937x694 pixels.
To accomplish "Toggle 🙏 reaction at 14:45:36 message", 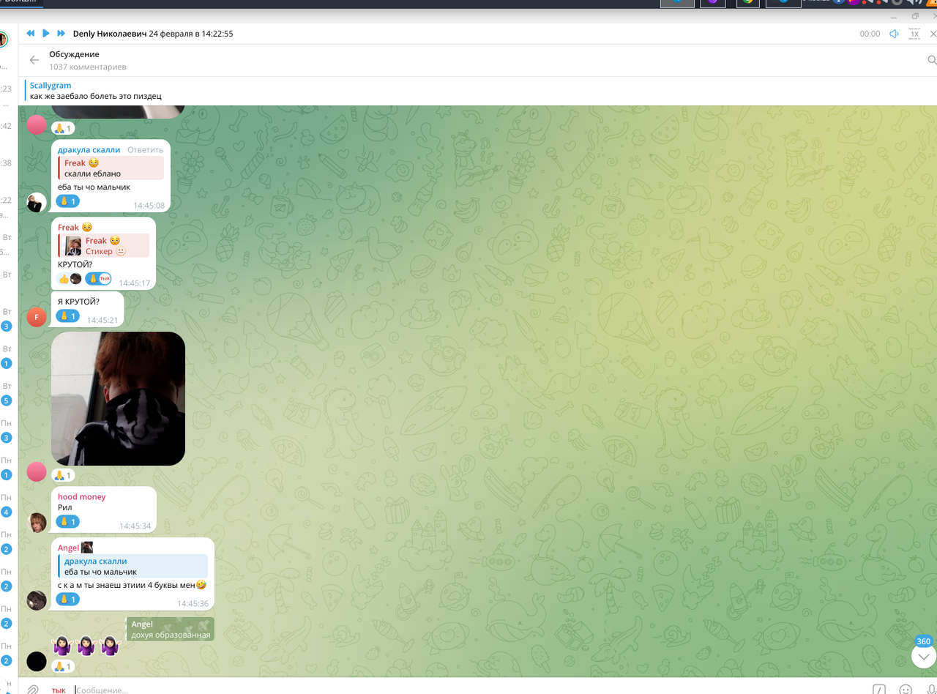I will 68,600.
